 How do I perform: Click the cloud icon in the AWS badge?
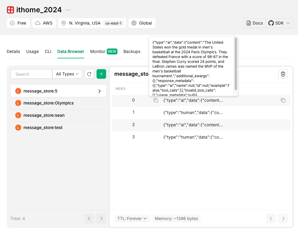[38, 23]
